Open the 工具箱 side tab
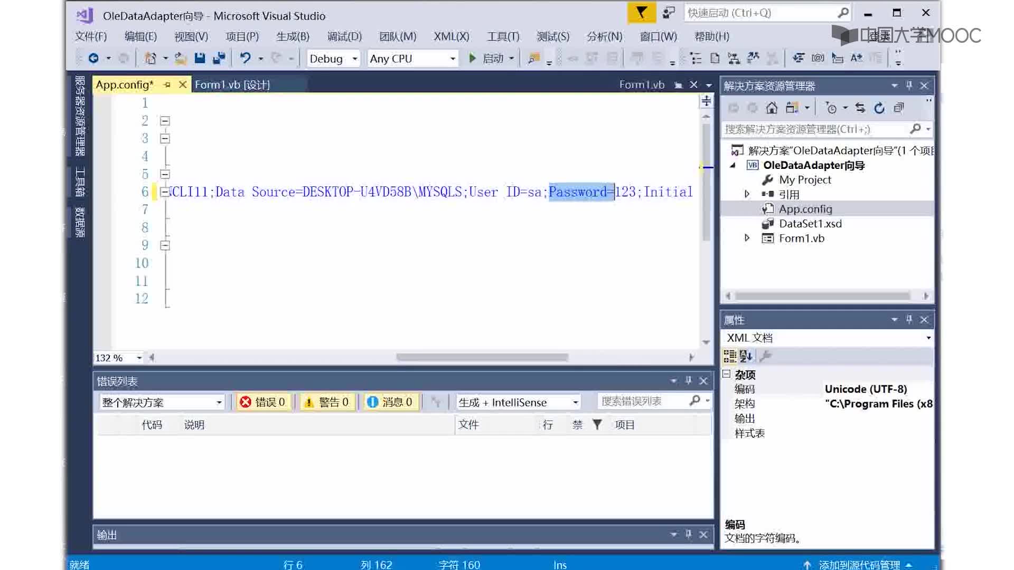The image size is (1014, 570). (80, 182)
